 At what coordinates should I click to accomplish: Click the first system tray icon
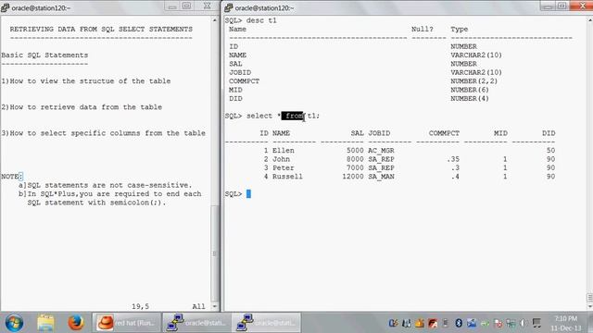[x=393, y=323]
